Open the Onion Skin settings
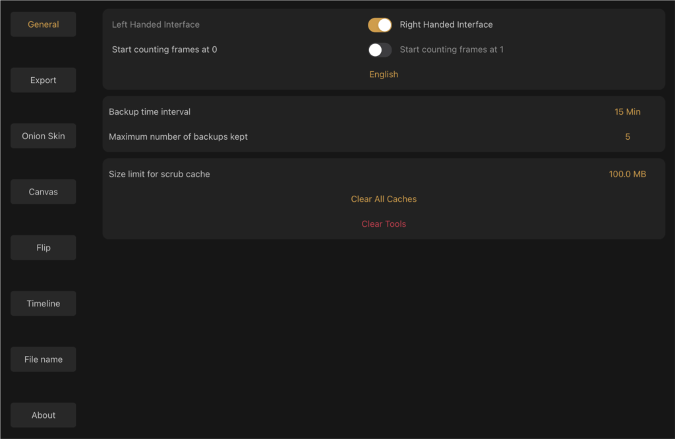This screenshot has width=675, height=439. coord(43,136)
